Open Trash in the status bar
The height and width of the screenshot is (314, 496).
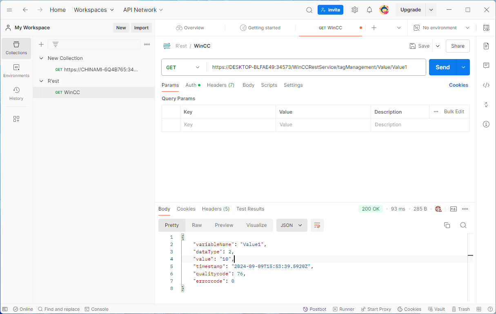coord(461,309)
